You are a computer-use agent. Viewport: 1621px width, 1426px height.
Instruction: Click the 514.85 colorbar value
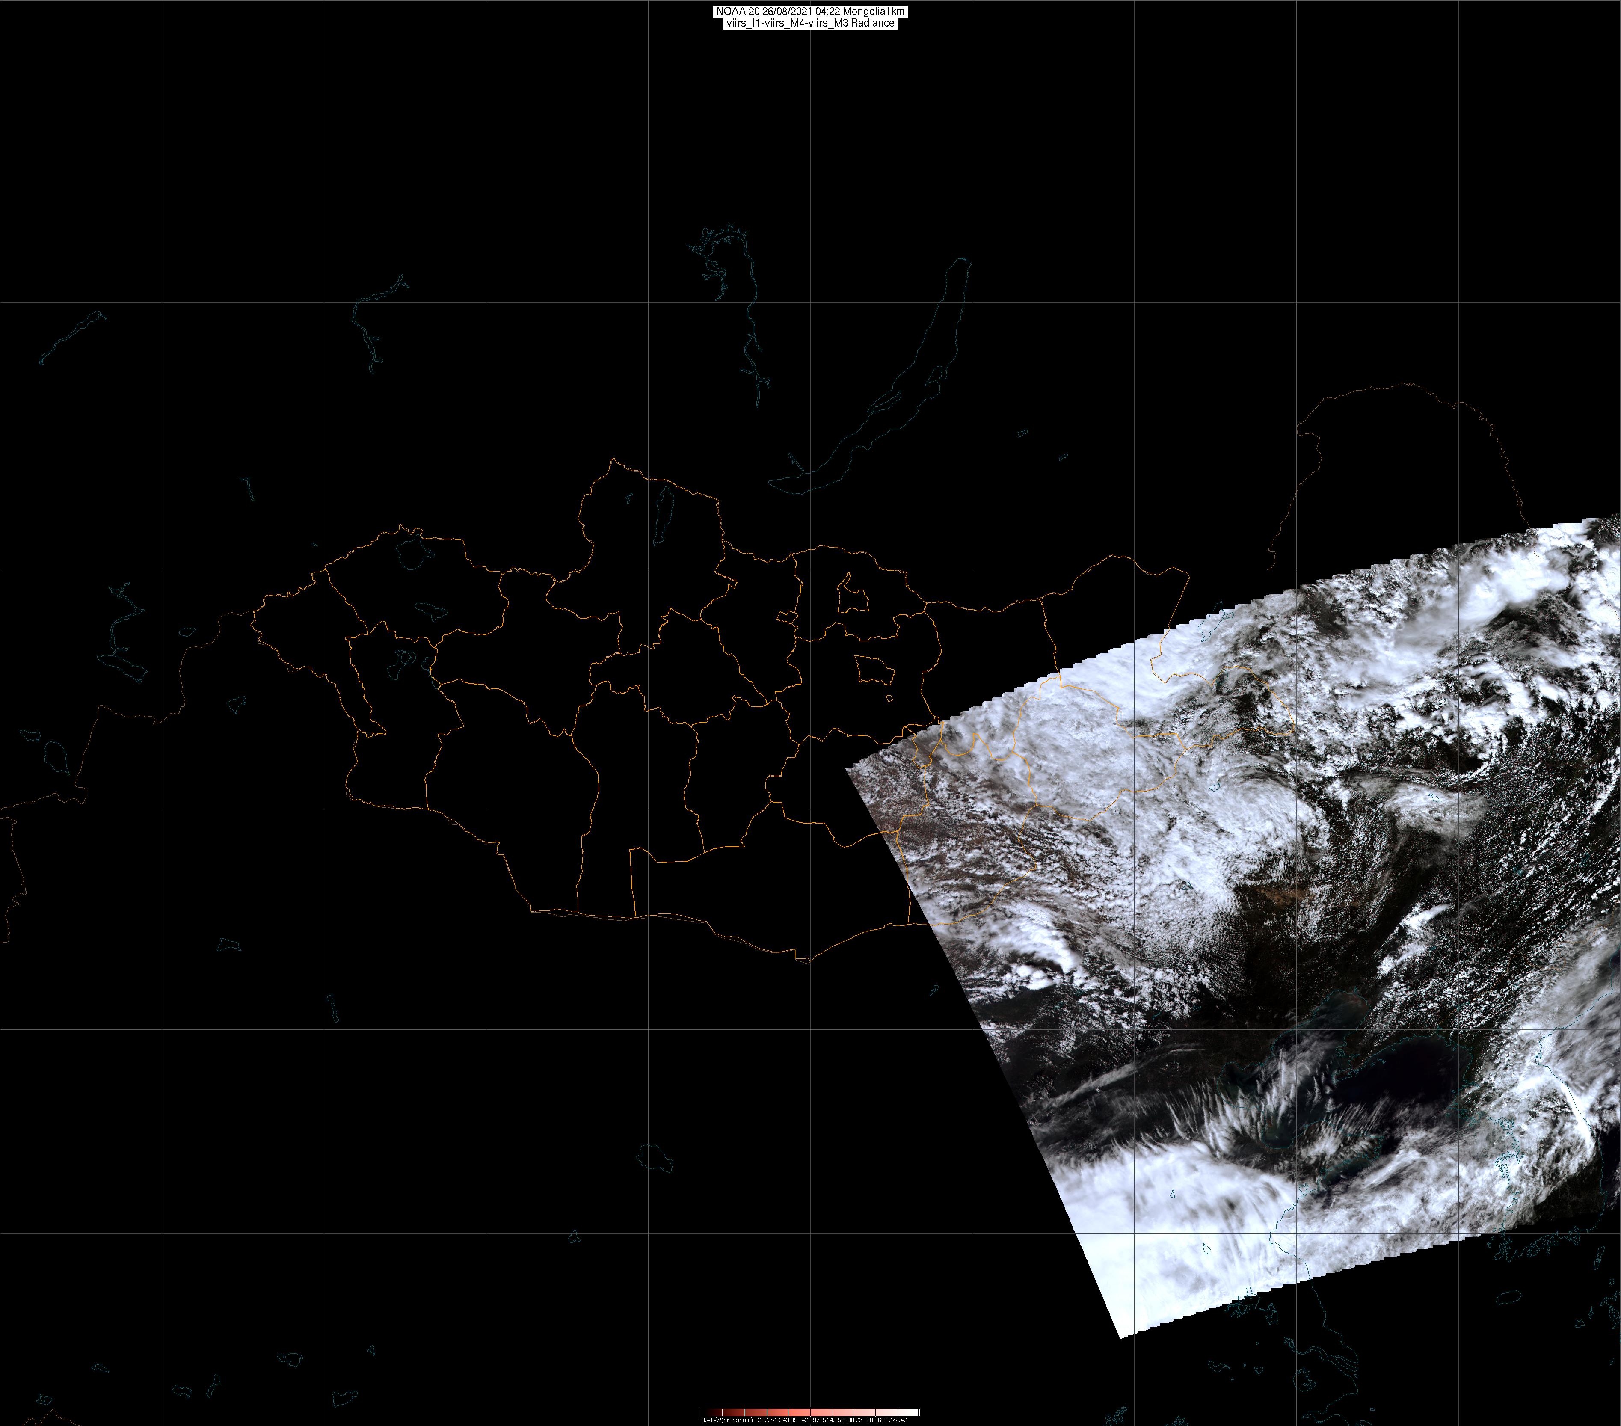tap(832, 1420)
